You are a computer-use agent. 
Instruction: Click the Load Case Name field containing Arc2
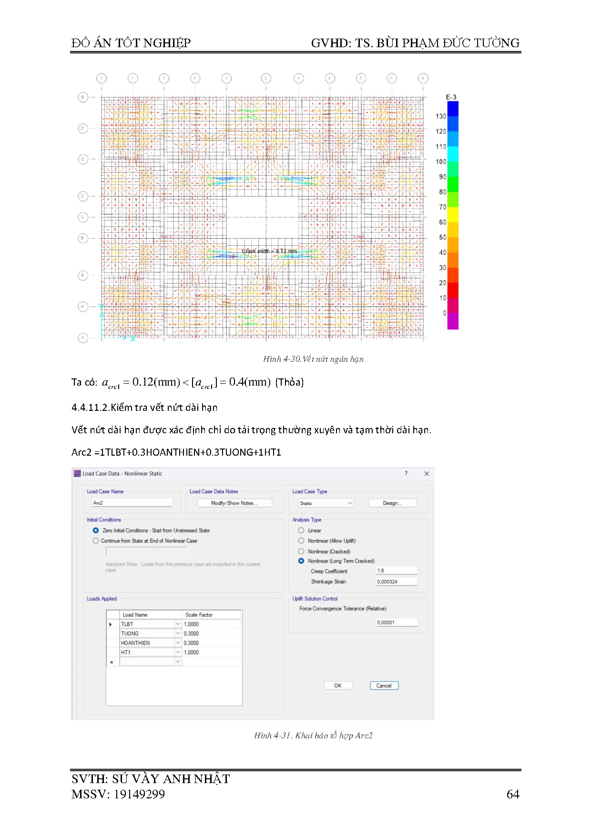[x=132, y=503]
